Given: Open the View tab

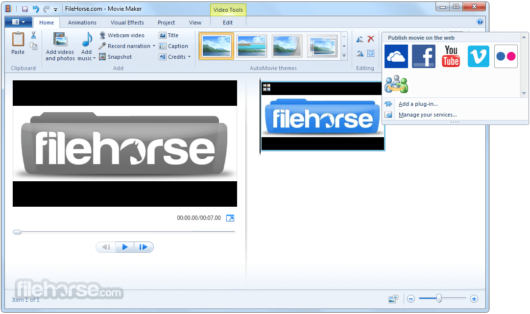Looking at the screenshot, I should [x=195, y=23].
